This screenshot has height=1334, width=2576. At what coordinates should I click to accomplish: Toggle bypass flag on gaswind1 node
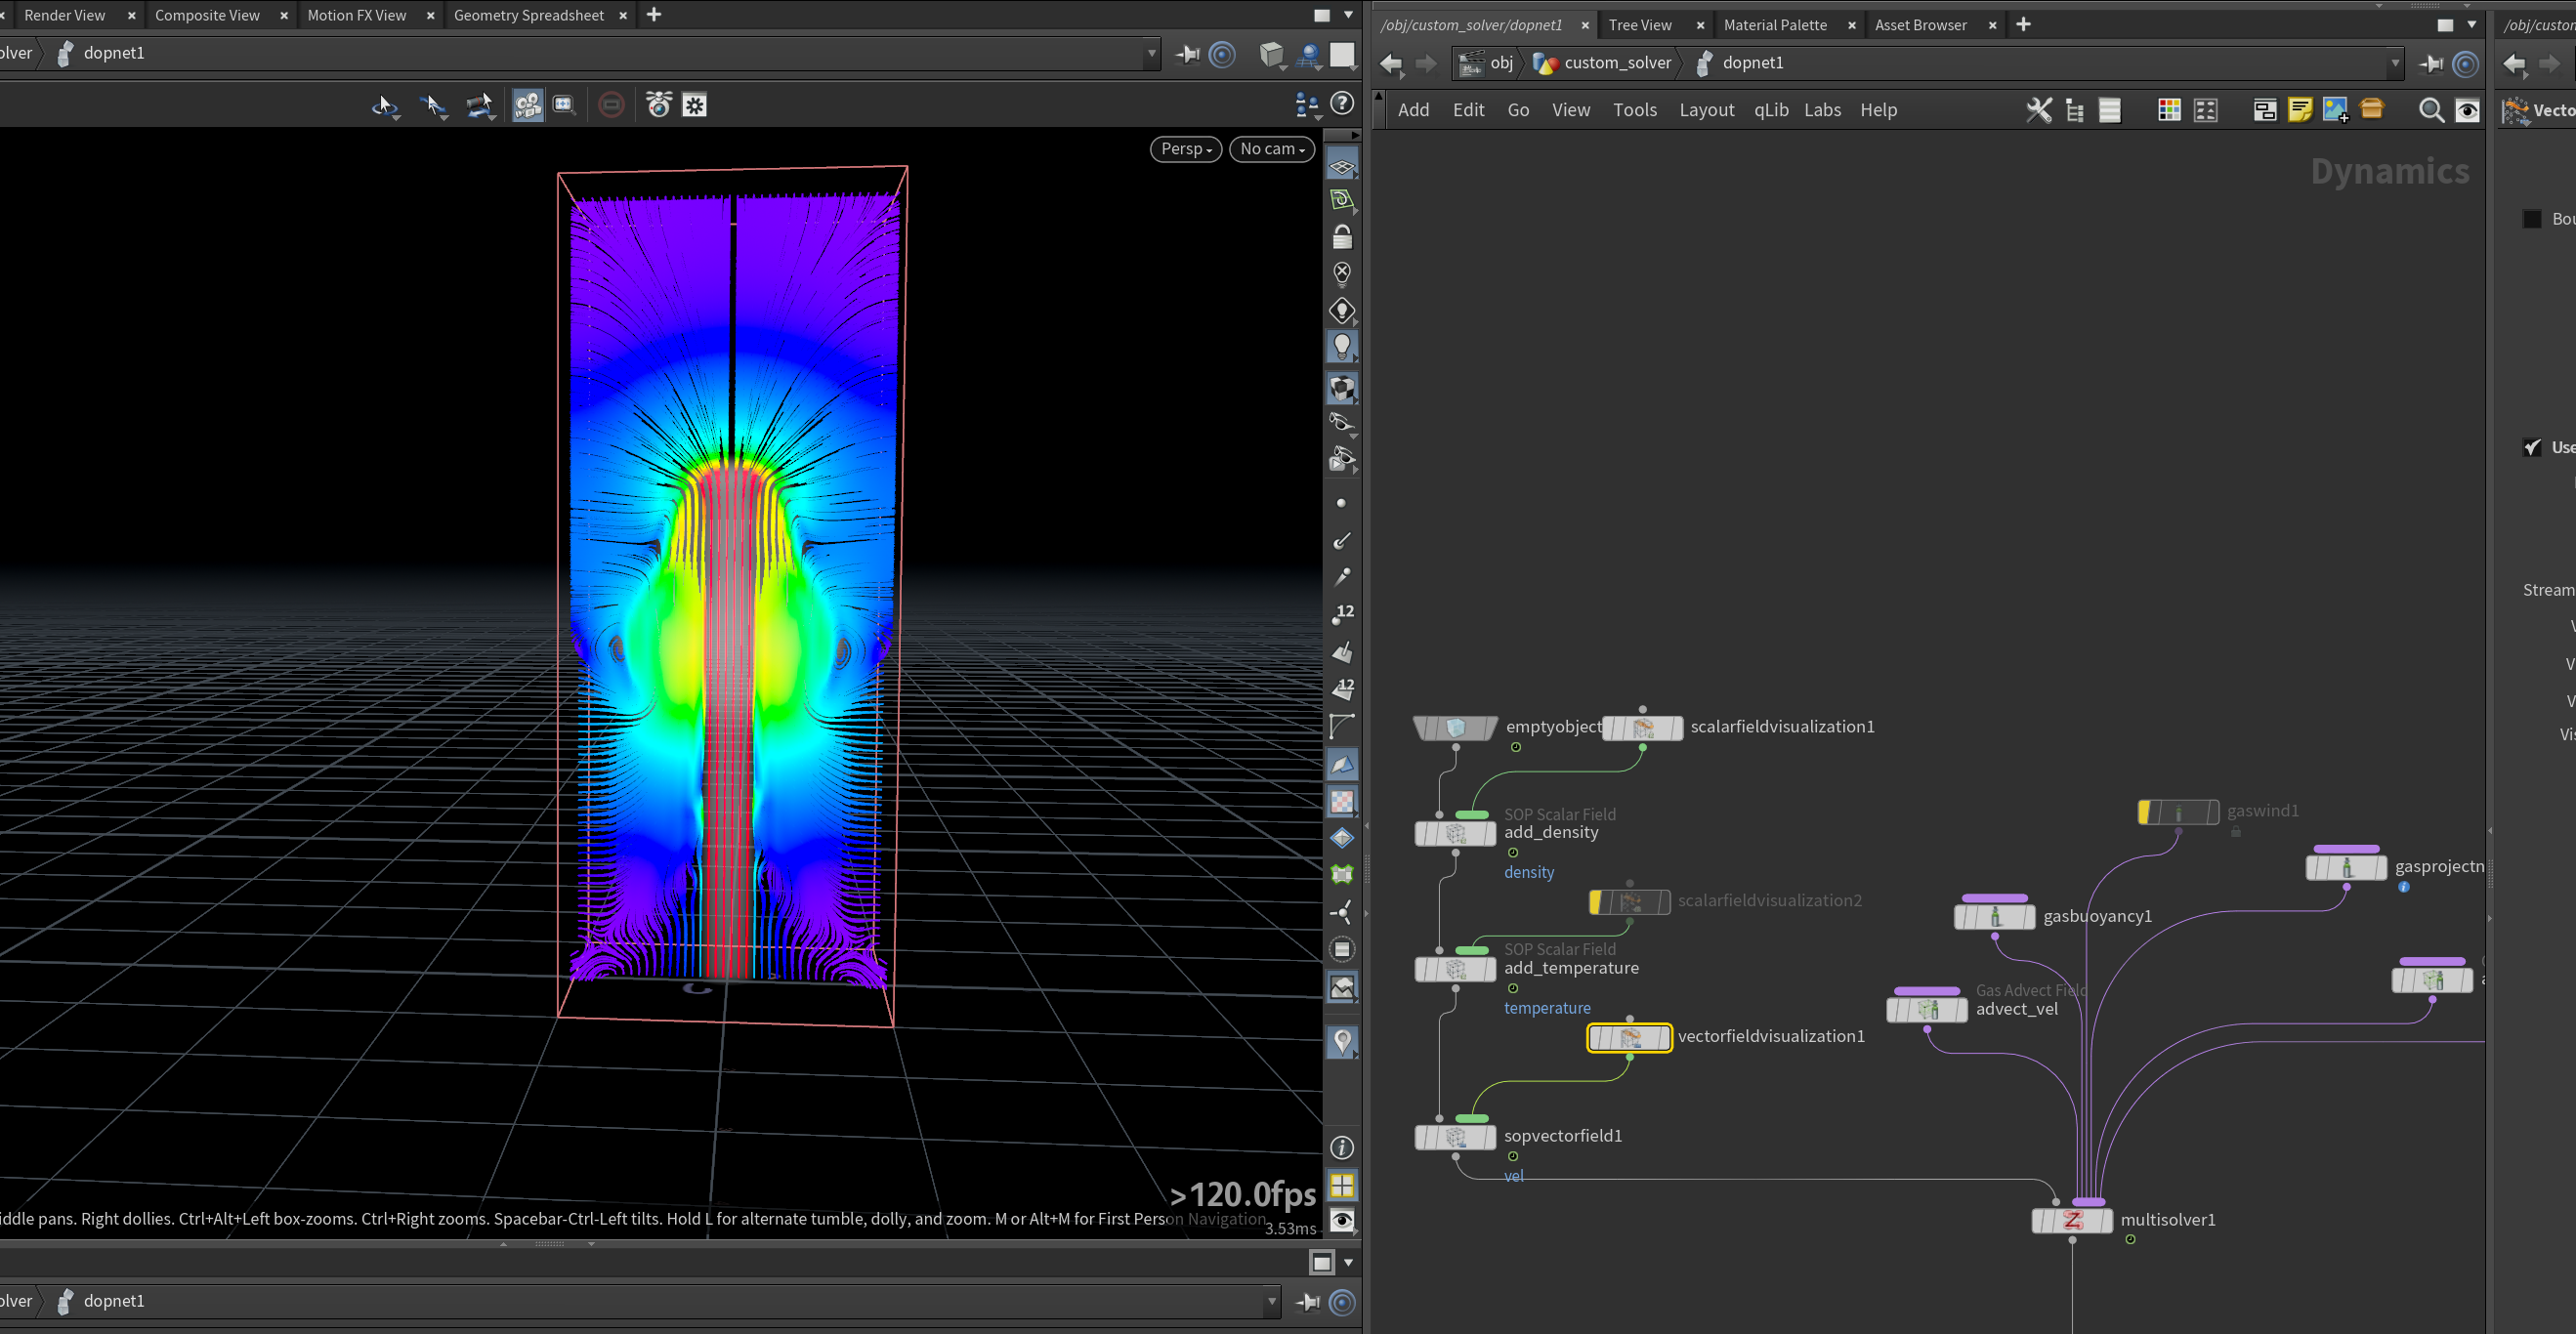click(2146, 812)
